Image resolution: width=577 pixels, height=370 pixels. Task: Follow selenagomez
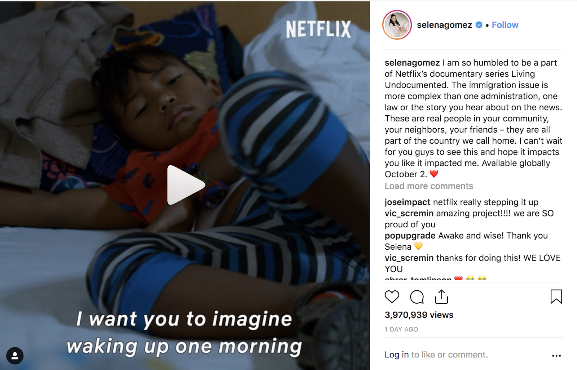pyautogui.click(x=505, y=25)
